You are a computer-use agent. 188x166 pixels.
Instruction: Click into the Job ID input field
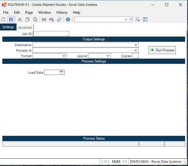point(51,34)
